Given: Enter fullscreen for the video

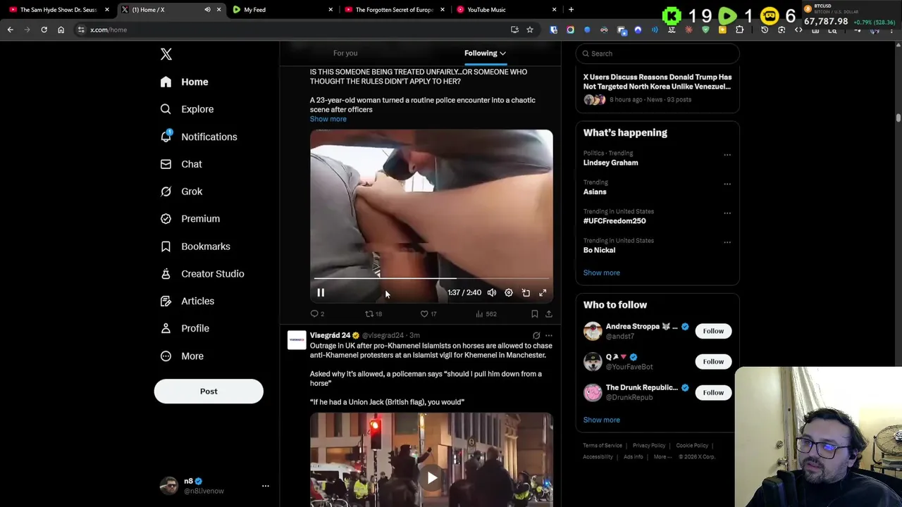Looking at the screenshot, I should (x=543, y=293).
